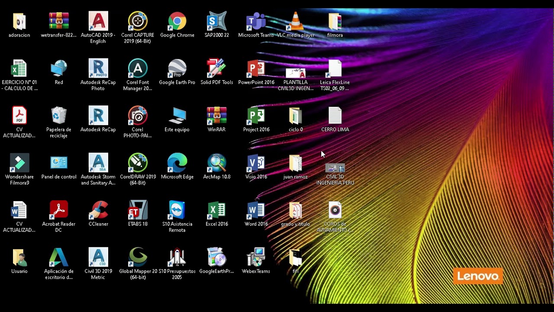Select the Microsoft Edge icon
Screen dimensions: 554x312
tap(177, 163)
